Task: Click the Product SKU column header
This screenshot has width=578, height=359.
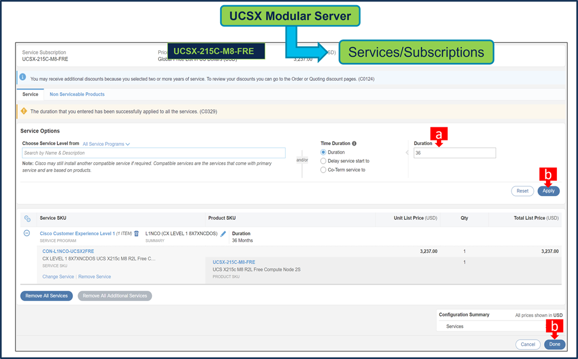Action: pyautogui.click(x=222, y=218)
